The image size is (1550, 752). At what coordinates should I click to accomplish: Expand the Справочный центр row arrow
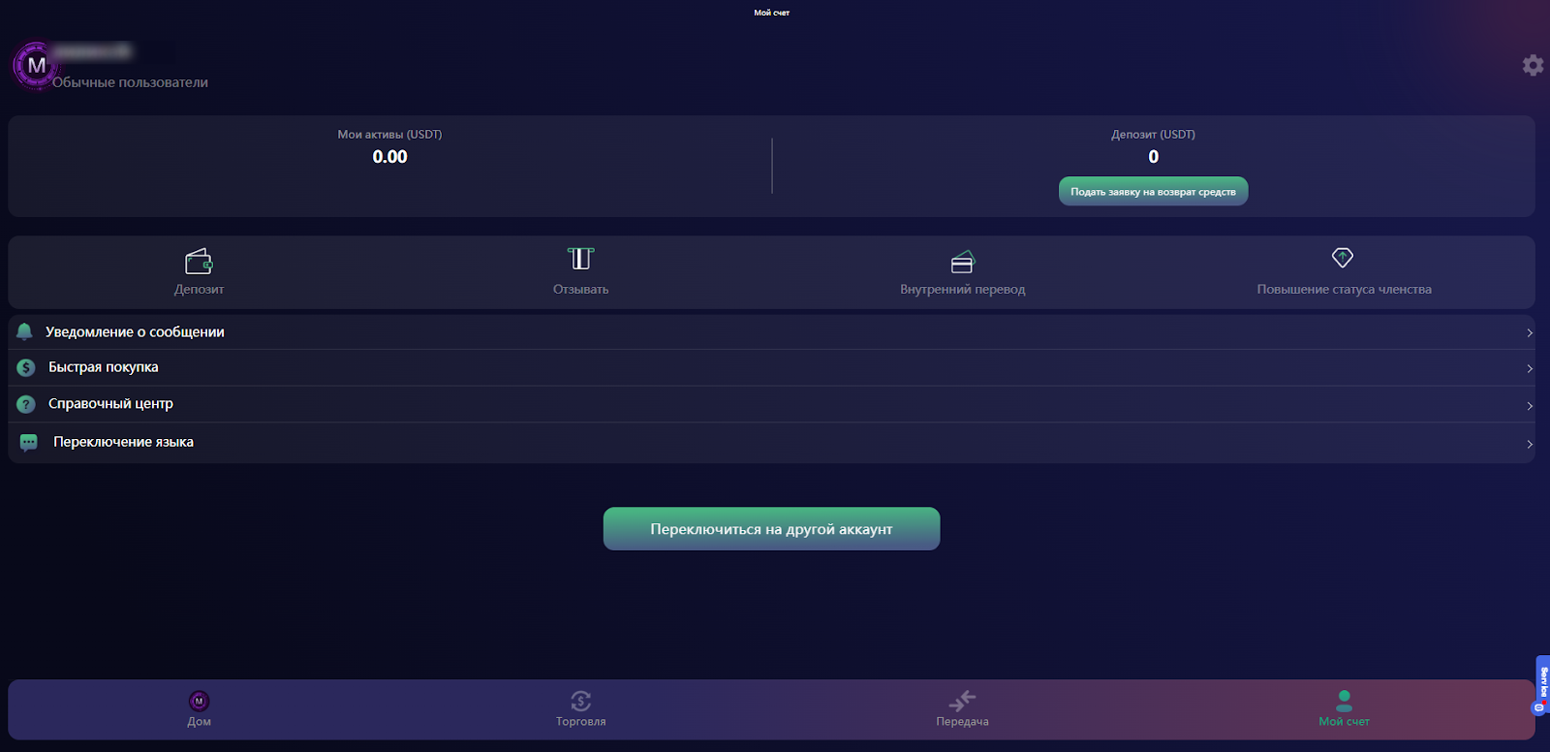click(1529, 405)
